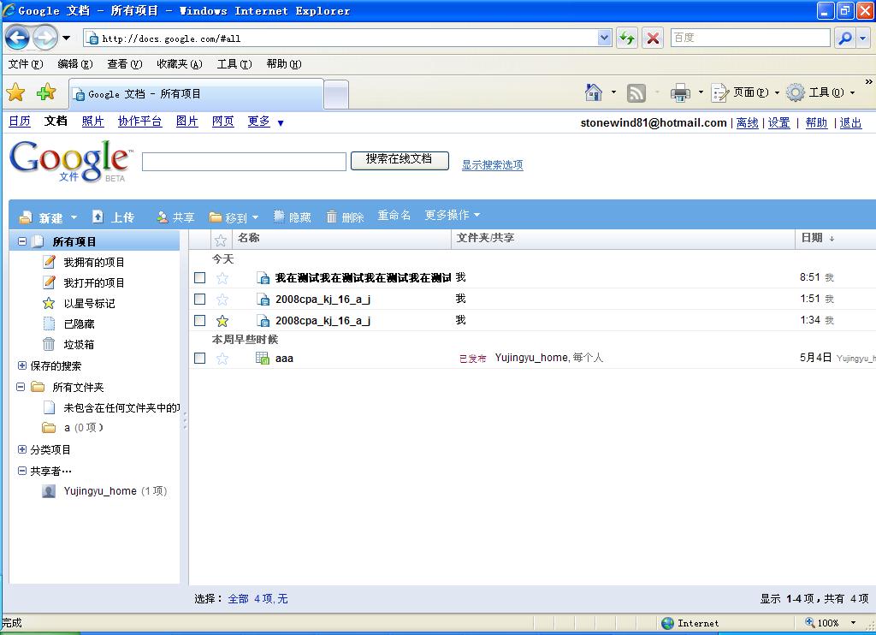Click the spreadsheet icon of aaa

point(262,358)
